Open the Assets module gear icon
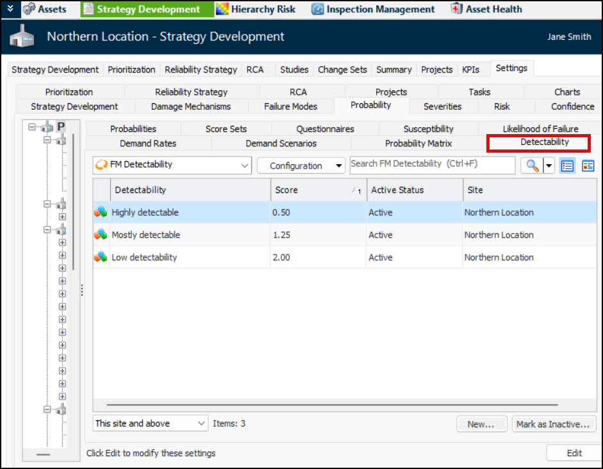Screen dimensions: 603x469 pyautogui.click(x=29, y=9)
